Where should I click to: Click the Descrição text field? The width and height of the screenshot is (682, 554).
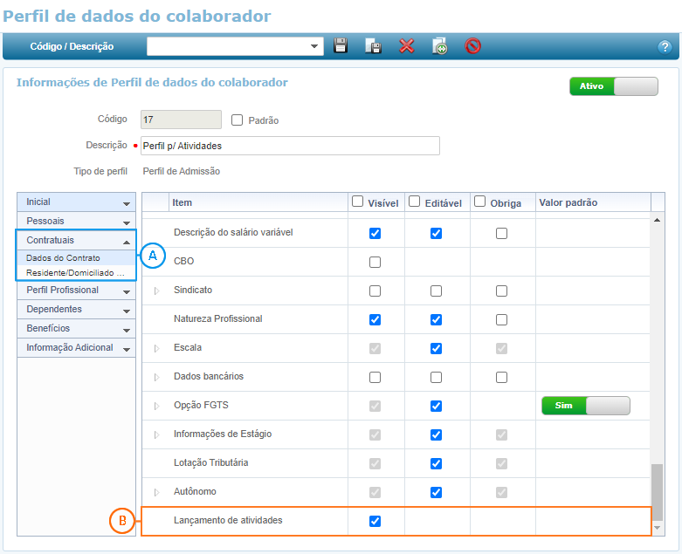click(x=288, y=146)
